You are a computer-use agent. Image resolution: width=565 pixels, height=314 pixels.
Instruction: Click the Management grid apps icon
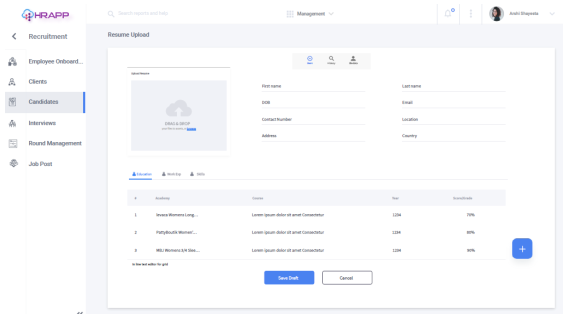[x=290, y=13]
